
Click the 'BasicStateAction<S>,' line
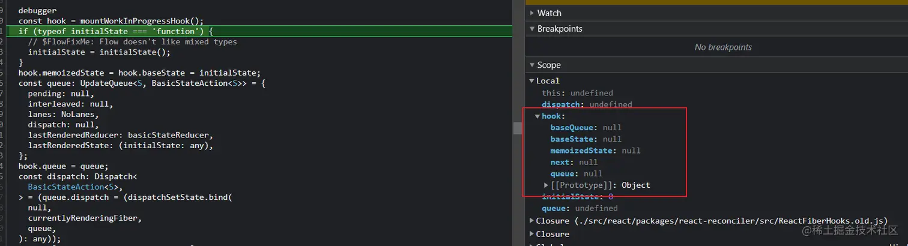[75, 187]
